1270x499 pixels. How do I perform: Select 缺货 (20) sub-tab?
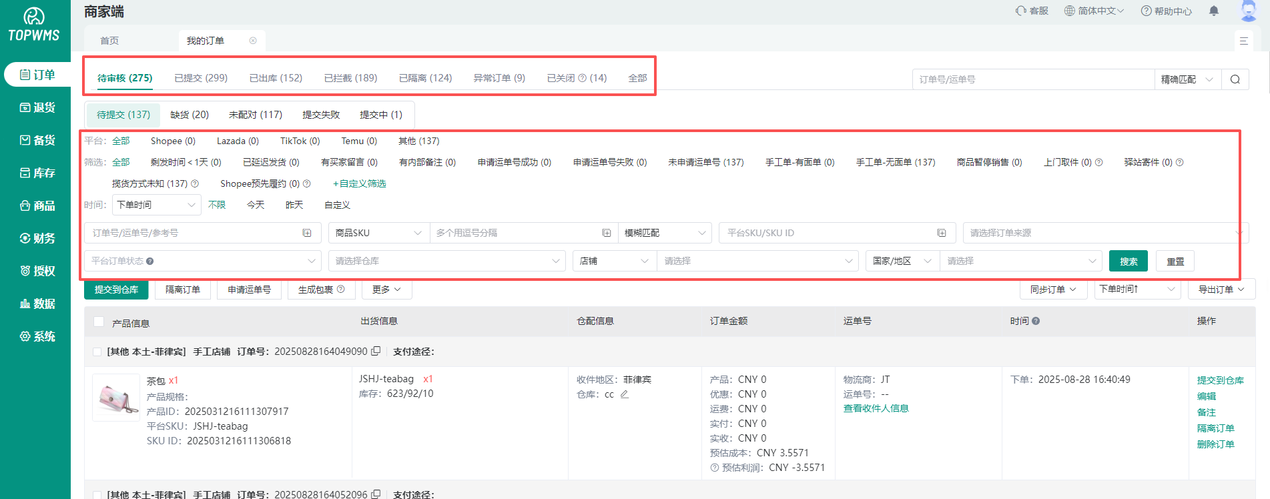coord(190,115)
